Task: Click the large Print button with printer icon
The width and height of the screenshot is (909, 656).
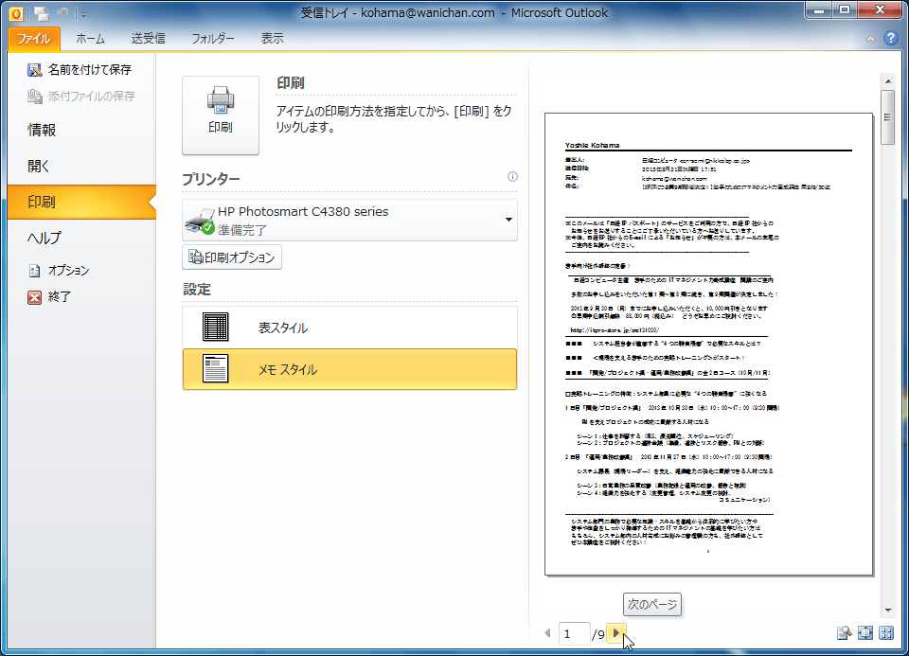Action: [x=221, y=115]
